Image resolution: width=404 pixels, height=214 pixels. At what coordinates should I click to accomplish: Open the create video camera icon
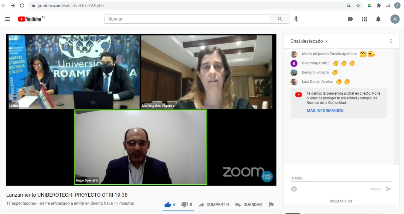350,19
